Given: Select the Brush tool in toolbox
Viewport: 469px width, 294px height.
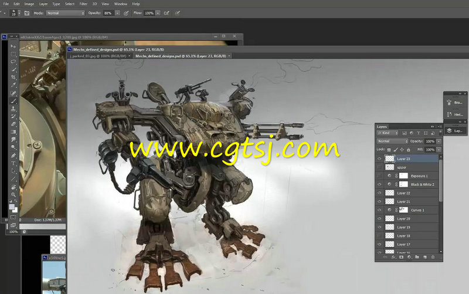Looking at the screenshot, I should coord(13,101).
